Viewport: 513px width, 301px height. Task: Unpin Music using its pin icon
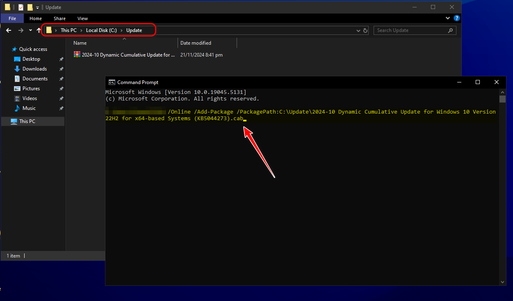61,108
